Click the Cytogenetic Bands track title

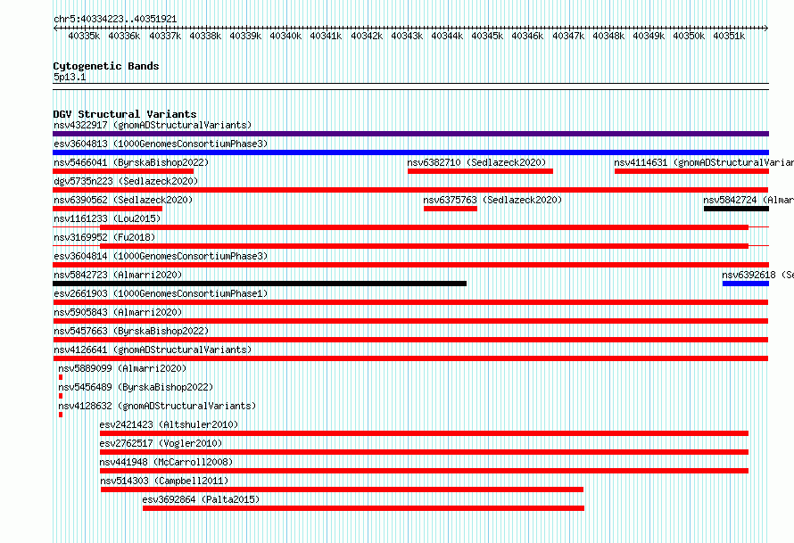[x=106, y=66]
